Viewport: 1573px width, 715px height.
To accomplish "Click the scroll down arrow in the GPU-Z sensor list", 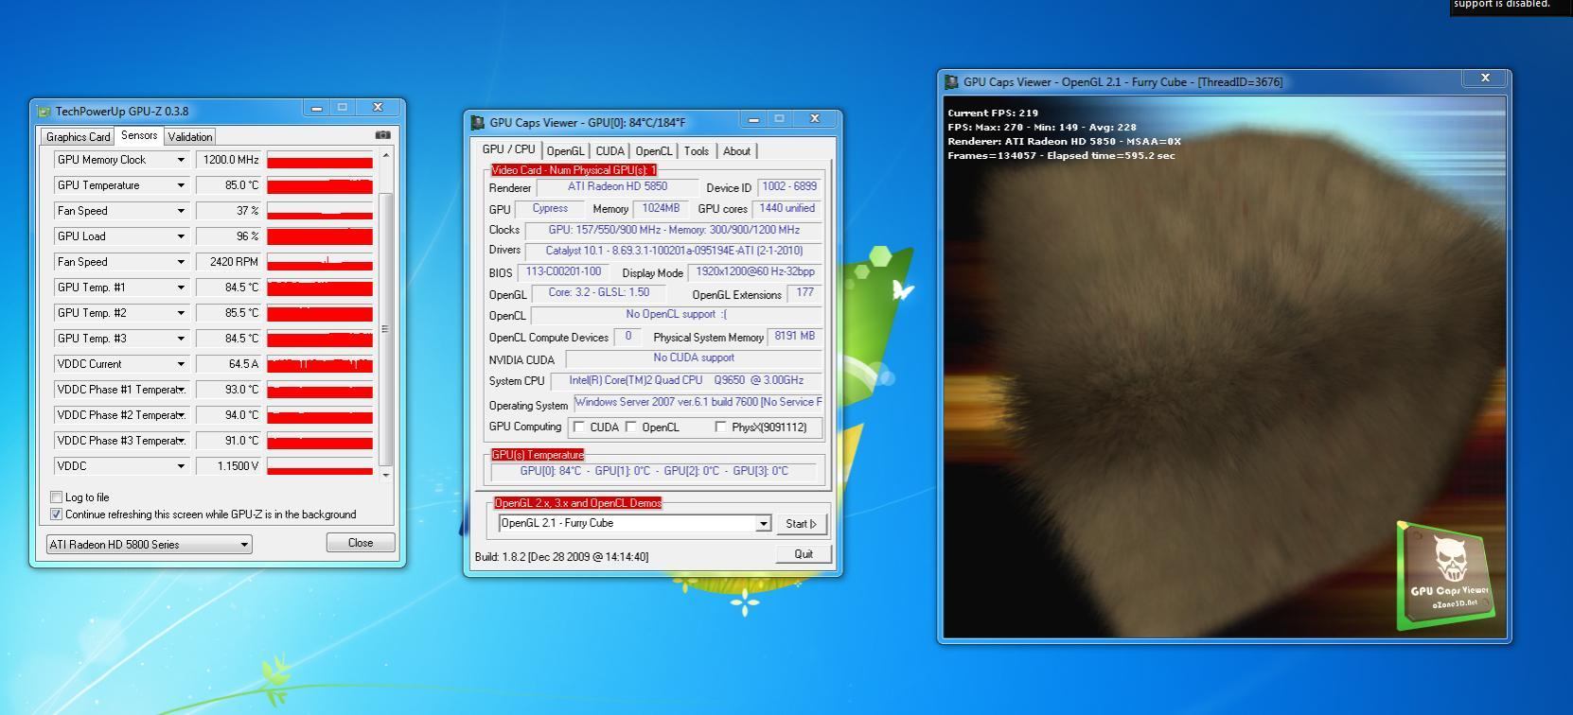I will click(385, 475).
